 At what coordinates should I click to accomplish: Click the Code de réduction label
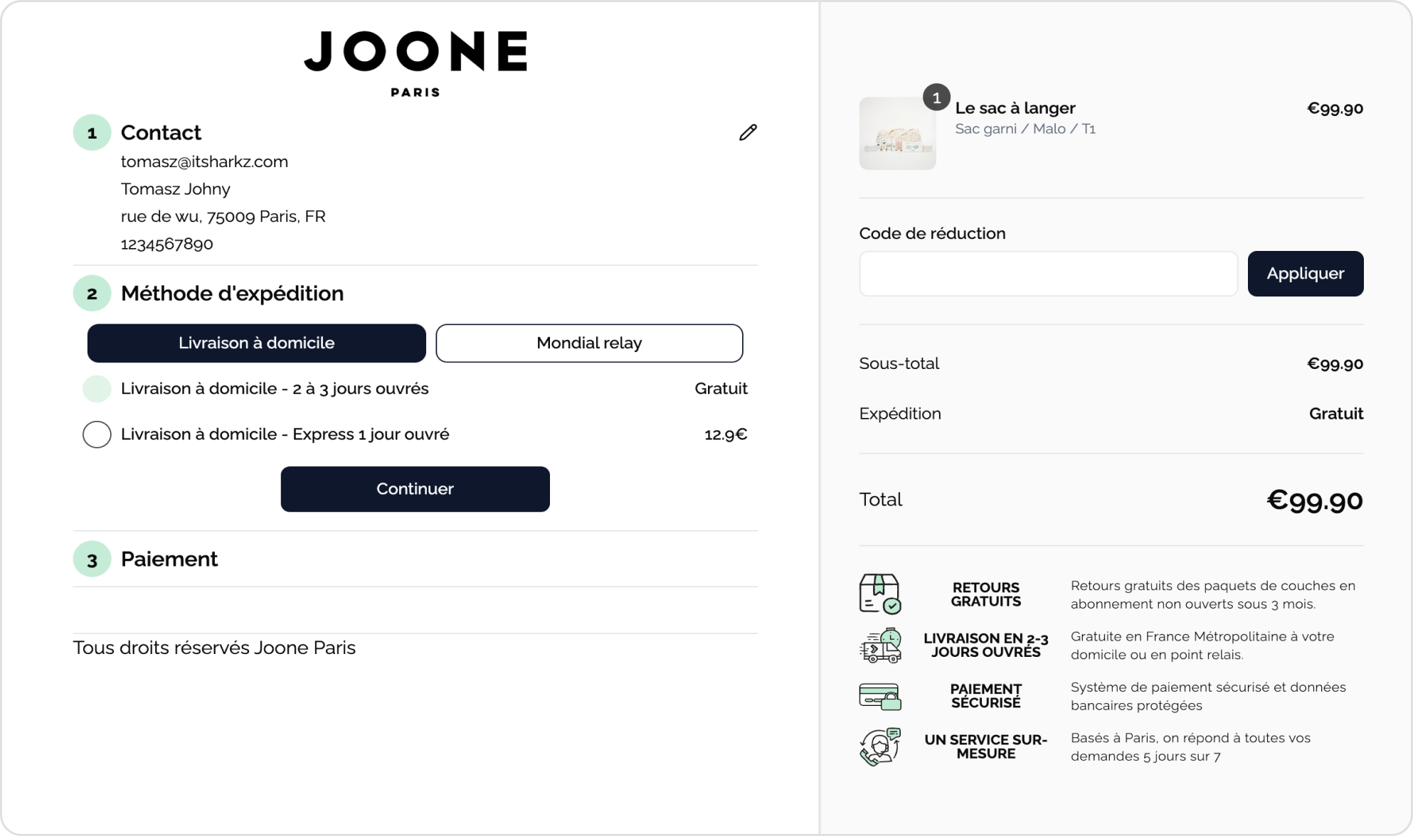click(932, 233)
